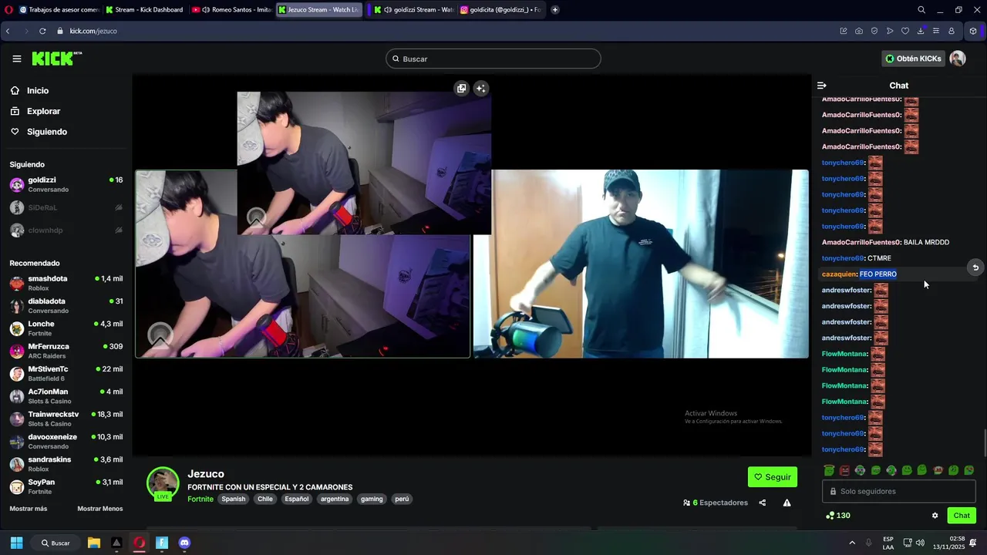
Task: Collapse the chat panel icon
Action: (822, 86)
